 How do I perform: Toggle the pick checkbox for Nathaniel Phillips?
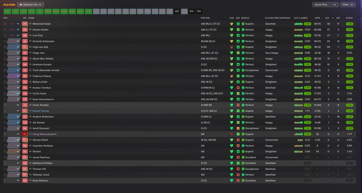point(5,163)
